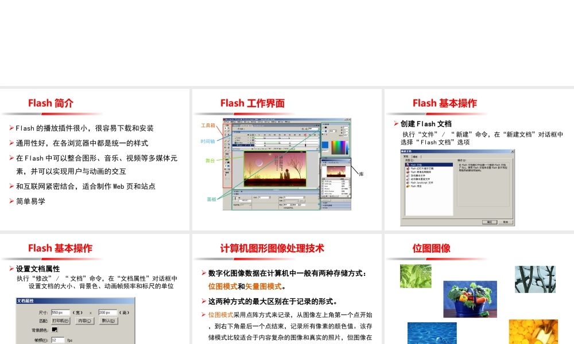The width and height of the screenshot is (574, 344).
Task: Click the 默认(D) button in 文档属性 dialog
Action: click(108, 320)
